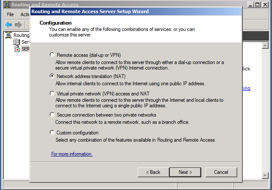Click the scrollbar up arrow
This screenshot has width=272, height=190.
pos(265,46)
